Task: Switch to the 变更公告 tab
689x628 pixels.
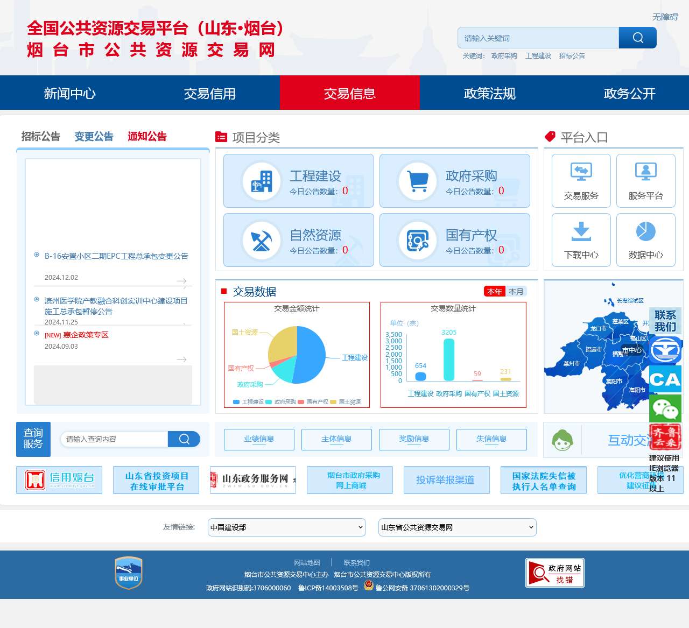Action: click(x=94, y=137)
